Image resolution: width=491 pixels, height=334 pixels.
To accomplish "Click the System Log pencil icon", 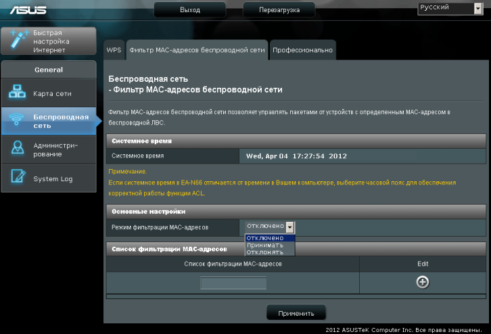I will coord(17,178).
